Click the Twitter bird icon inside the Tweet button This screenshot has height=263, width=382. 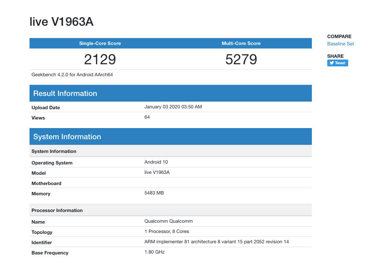pyautogui.click(x=332, y=63)
